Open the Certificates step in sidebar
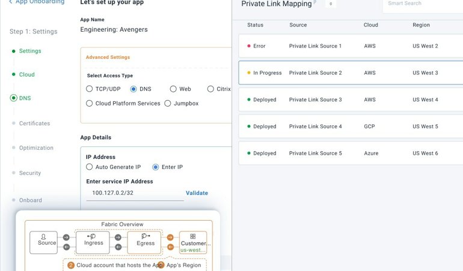The image size is (463, 271). coord(34,124)
